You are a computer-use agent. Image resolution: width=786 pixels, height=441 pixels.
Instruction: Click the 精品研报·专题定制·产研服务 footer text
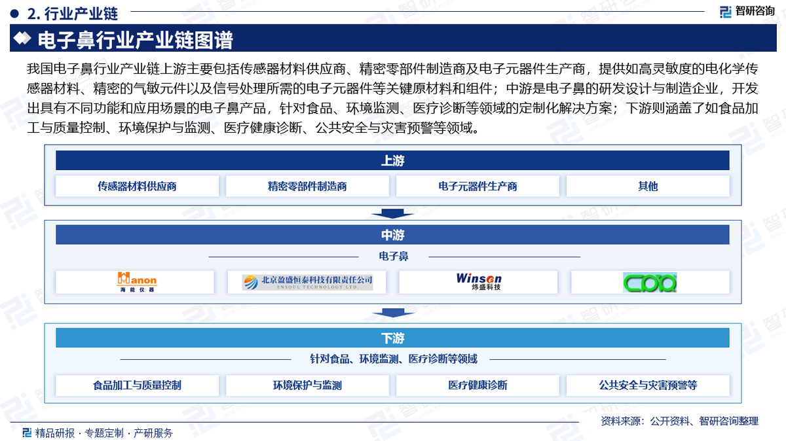pyautogui.click(x=105, y=432)
